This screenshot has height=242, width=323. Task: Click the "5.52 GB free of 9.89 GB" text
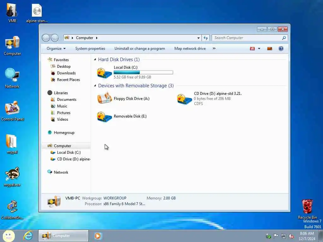pyautogui.click(x=132, y=77)
